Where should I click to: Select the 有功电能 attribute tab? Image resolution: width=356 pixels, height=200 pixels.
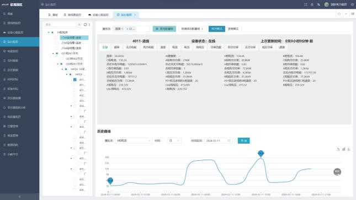tap(148, 48)
